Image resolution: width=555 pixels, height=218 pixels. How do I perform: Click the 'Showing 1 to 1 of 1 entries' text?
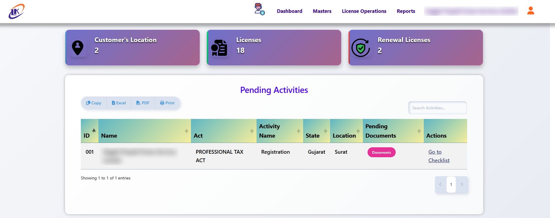106,178
